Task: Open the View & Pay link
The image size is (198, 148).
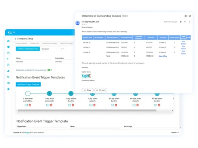Action: point(163,56)
